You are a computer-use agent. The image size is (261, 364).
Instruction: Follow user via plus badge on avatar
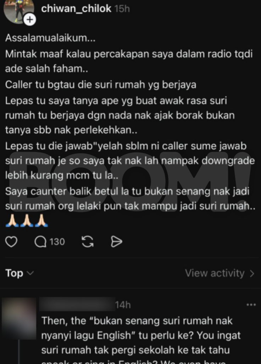point(30,20)
